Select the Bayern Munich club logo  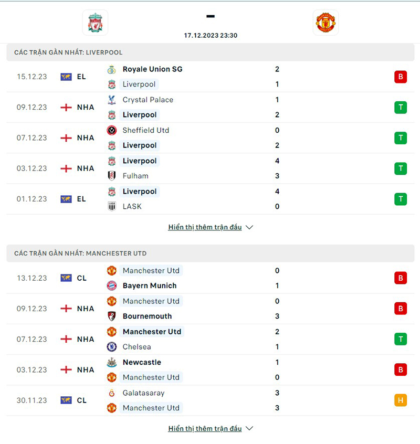[111, 286]
